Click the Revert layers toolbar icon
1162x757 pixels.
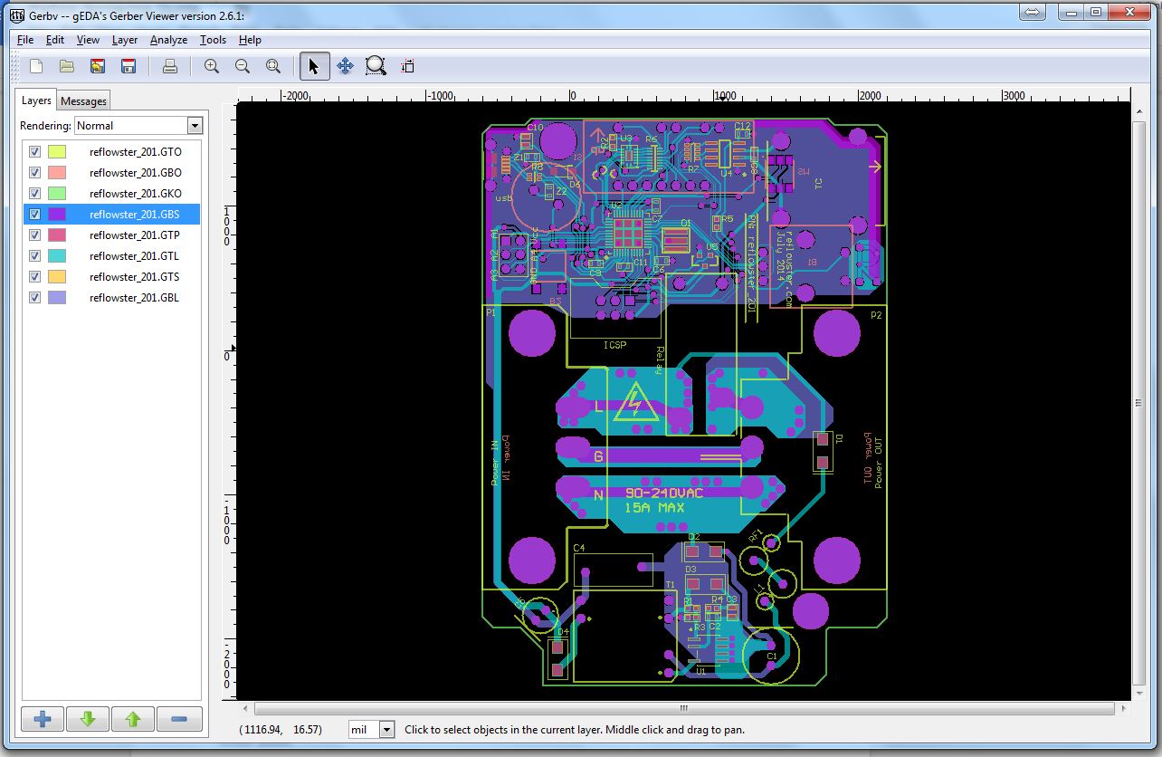[98, 66]
